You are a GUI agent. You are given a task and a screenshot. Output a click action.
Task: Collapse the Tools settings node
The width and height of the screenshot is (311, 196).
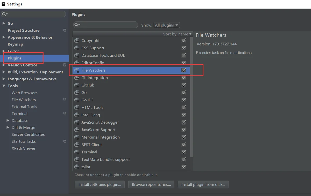(x=4, y=86)
